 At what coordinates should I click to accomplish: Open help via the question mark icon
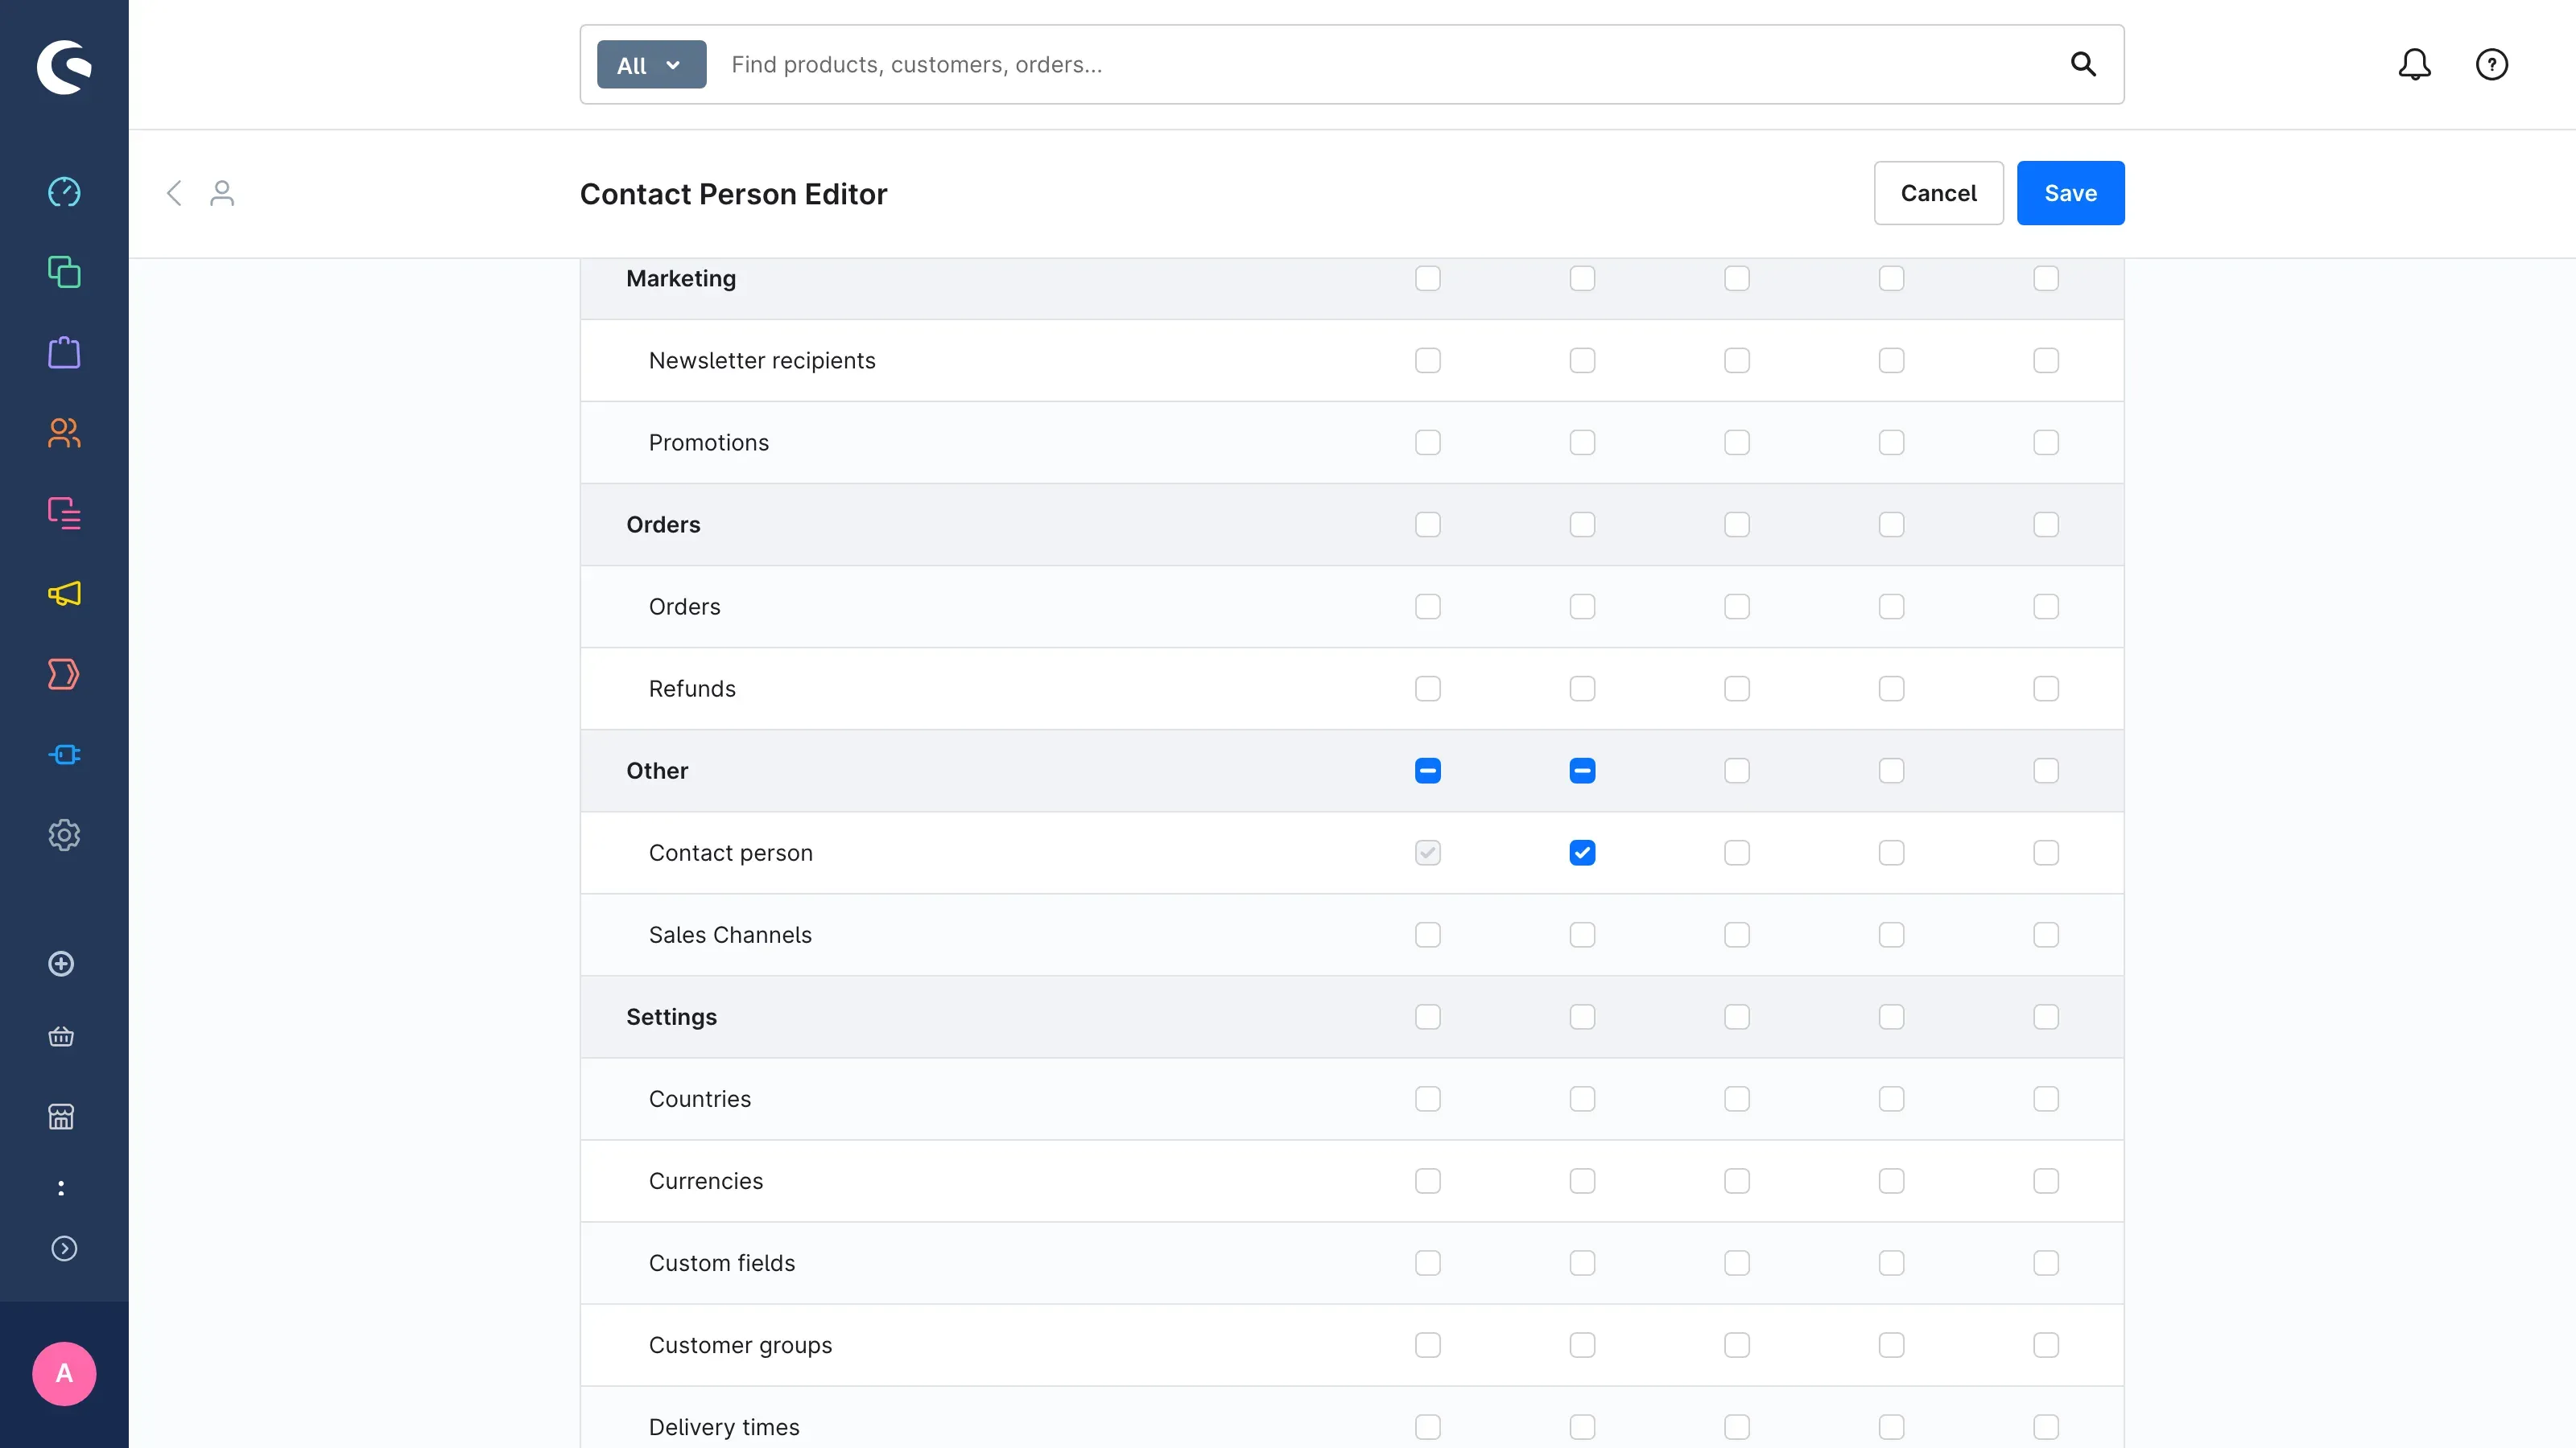point(2491,64)
